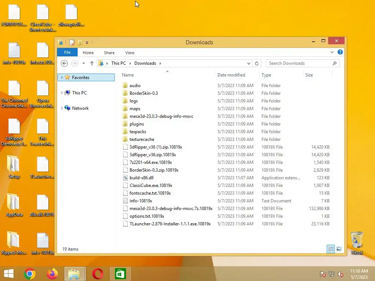Go up one folder level
The height and width of the screenshot is (281, 375).
point(92,63)
